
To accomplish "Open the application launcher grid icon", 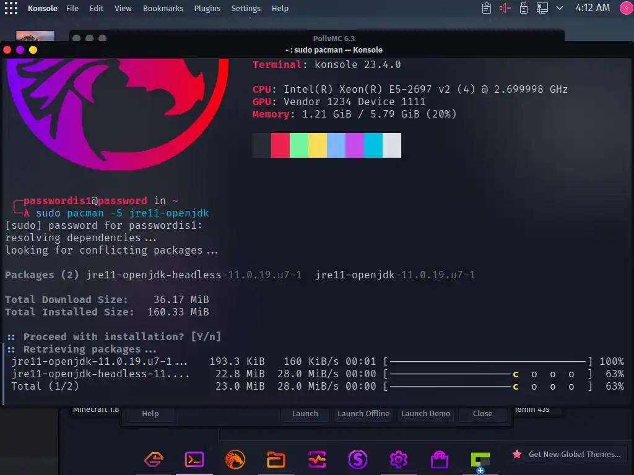I will click(x=11, y=8).
